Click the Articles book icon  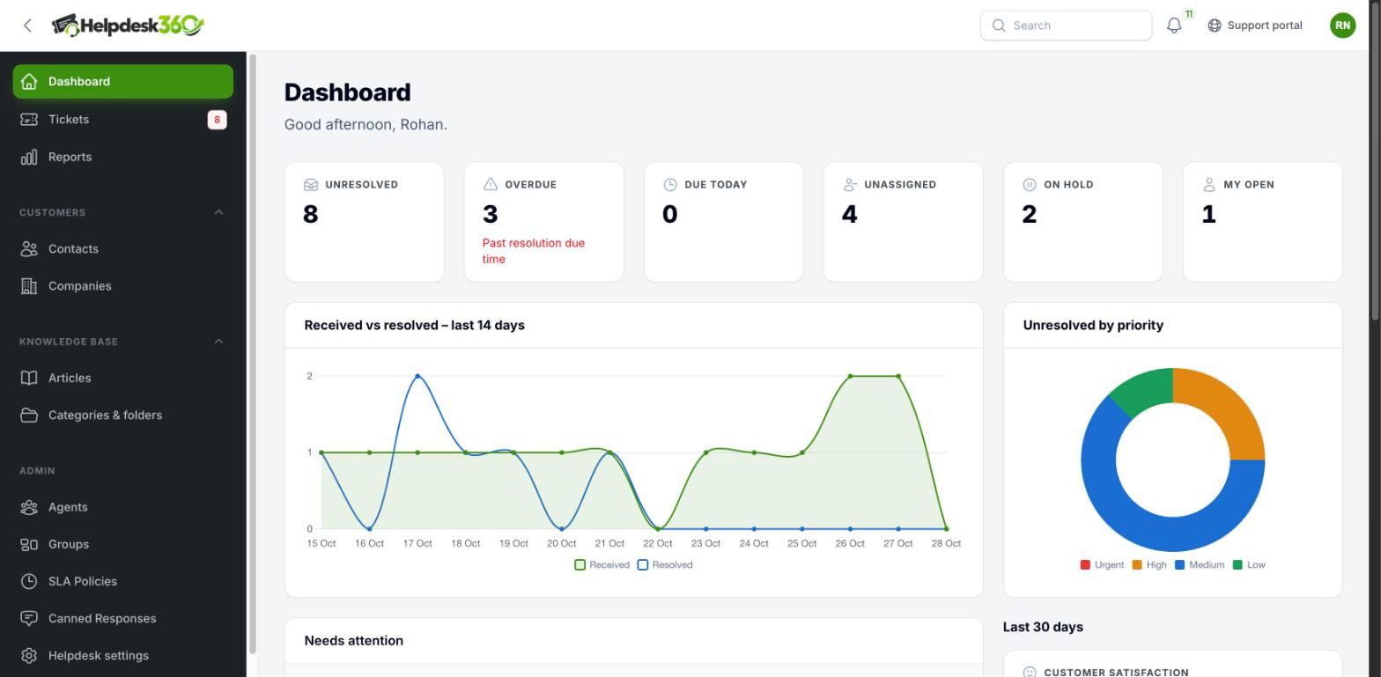(29, 379)
